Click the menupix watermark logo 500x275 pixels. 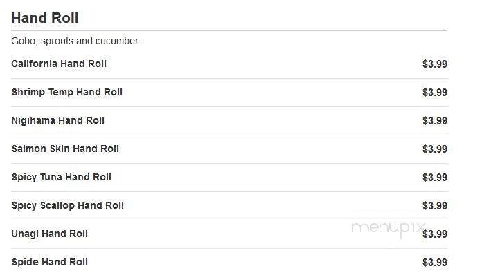[x=389, y=229]
